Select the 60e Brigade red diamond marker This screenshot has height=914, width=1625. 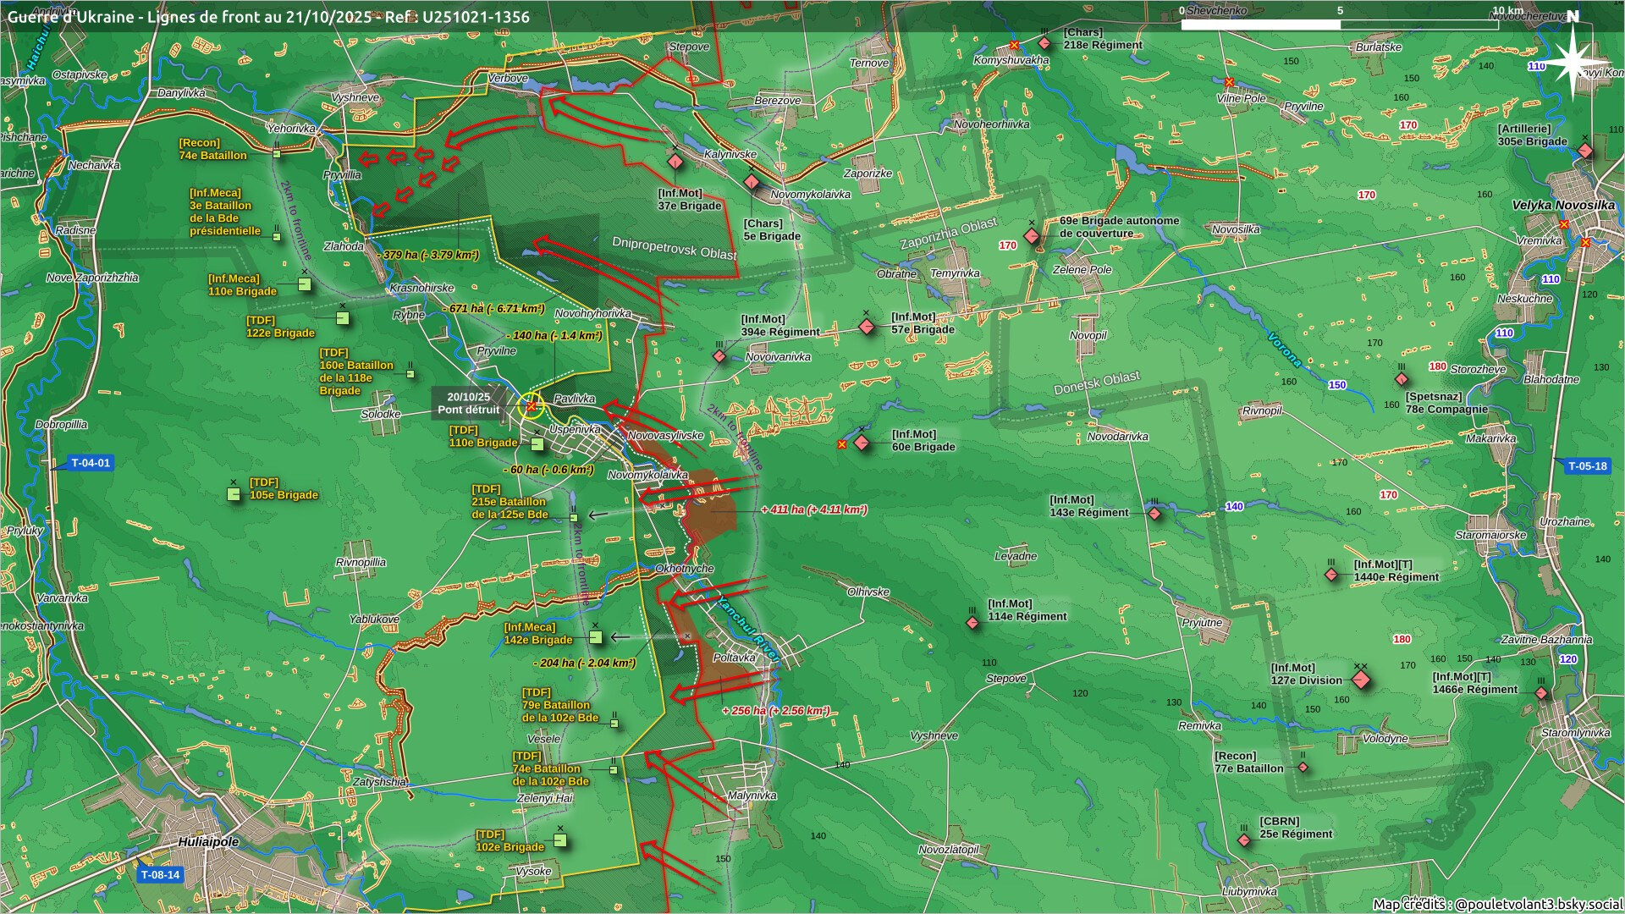pos(862,443)
